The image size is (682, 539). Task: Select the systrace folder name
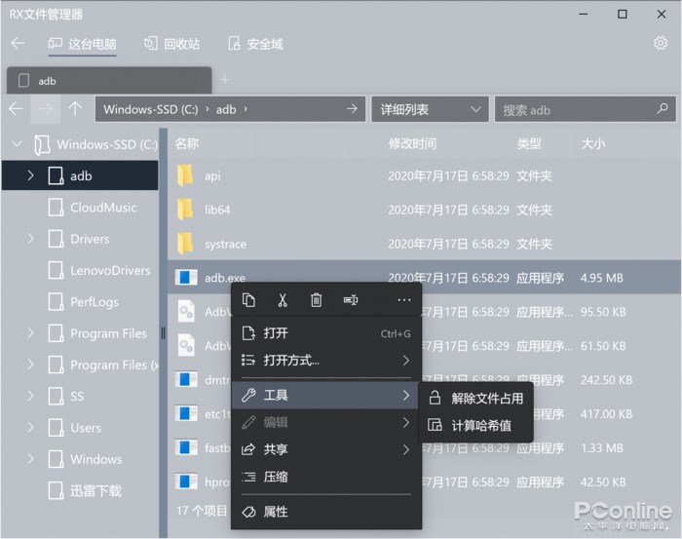click(x=225, y=244)
